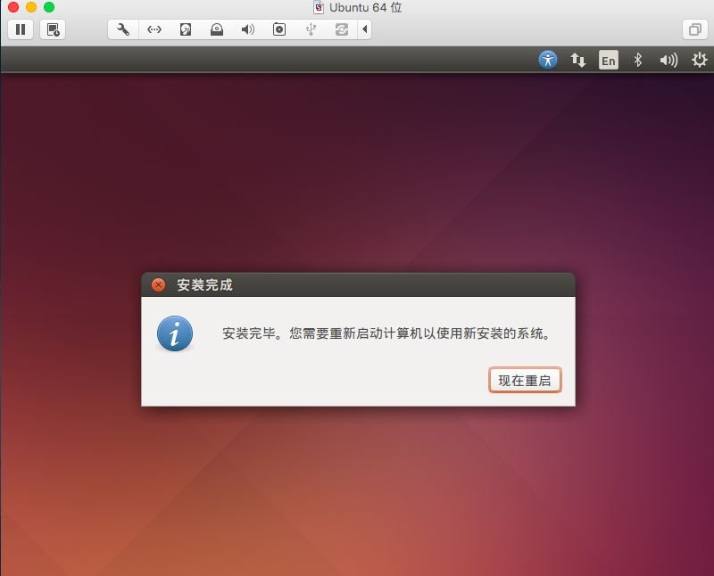Image resolution: width=714 pixels, height=576 pixels.
Task: Click the network adapter icon
Action: tap(154, 29)
